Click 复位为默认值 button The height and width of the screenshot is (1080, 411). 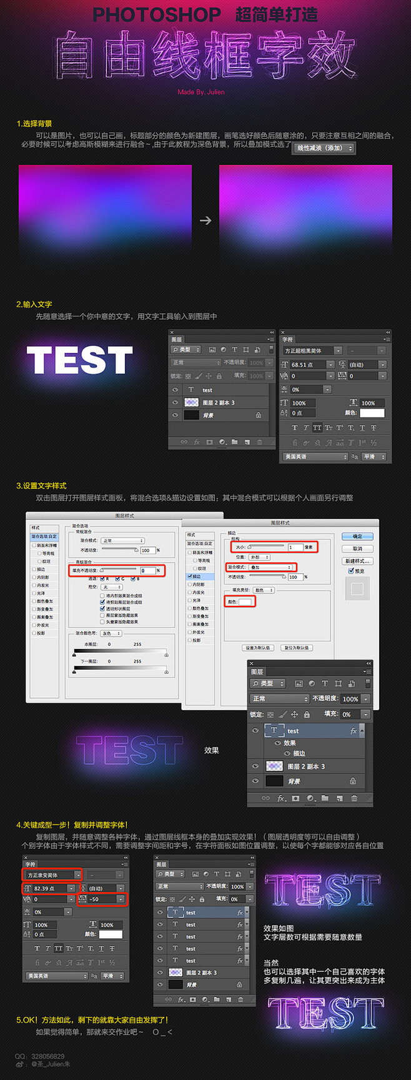(x=297, y=648)
